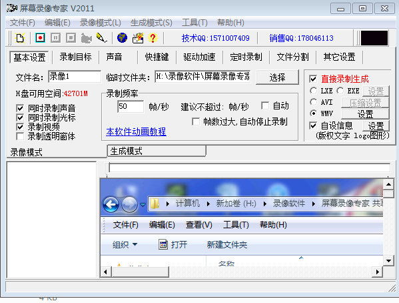Expand 新加卷 (H:) breadcrumb arrow
Screen dimensions: 399x303
264,204
